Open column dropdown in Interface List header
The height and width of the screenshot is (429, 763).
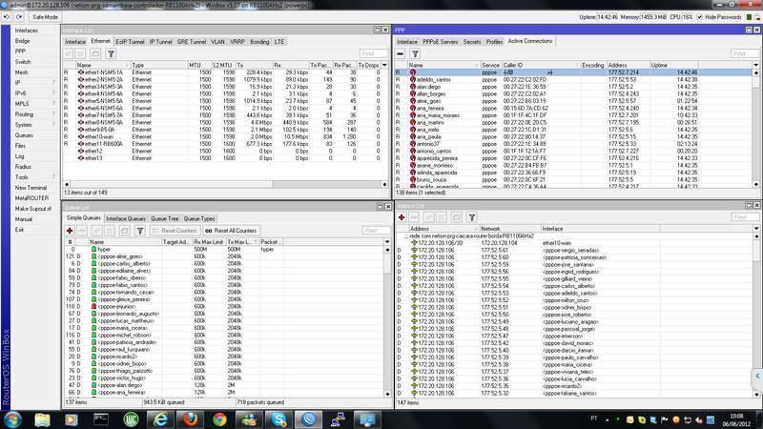coord(384,65)
